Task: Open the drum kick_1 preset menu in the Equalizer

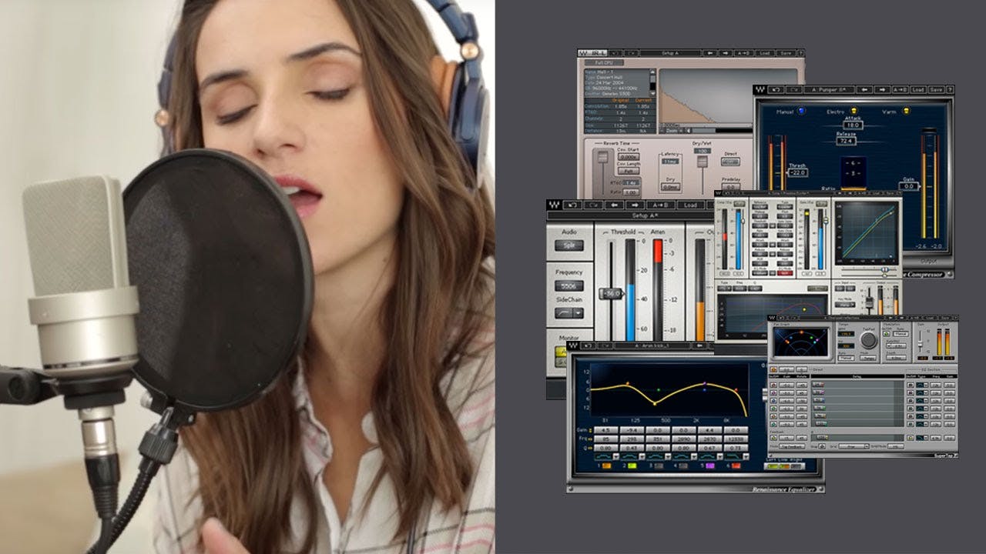Action: (x=652, y=345)
